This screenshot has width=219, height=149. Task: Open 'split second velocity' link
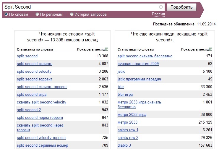pyautogui.click(x=34, y=72)
